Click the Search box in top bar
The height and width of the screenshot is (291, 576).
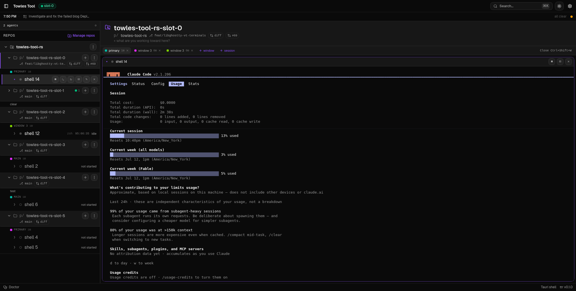point(521,6)
